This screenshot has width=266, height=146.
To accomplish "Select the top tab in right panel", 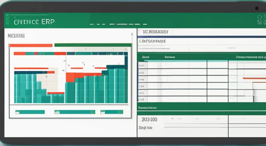I will [x=155, y=32].
